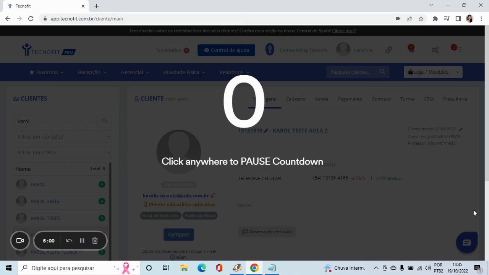Viewport: 489px width, 275px height.
Task: Switch to the Pagamento tab
Action: point(350,99)
